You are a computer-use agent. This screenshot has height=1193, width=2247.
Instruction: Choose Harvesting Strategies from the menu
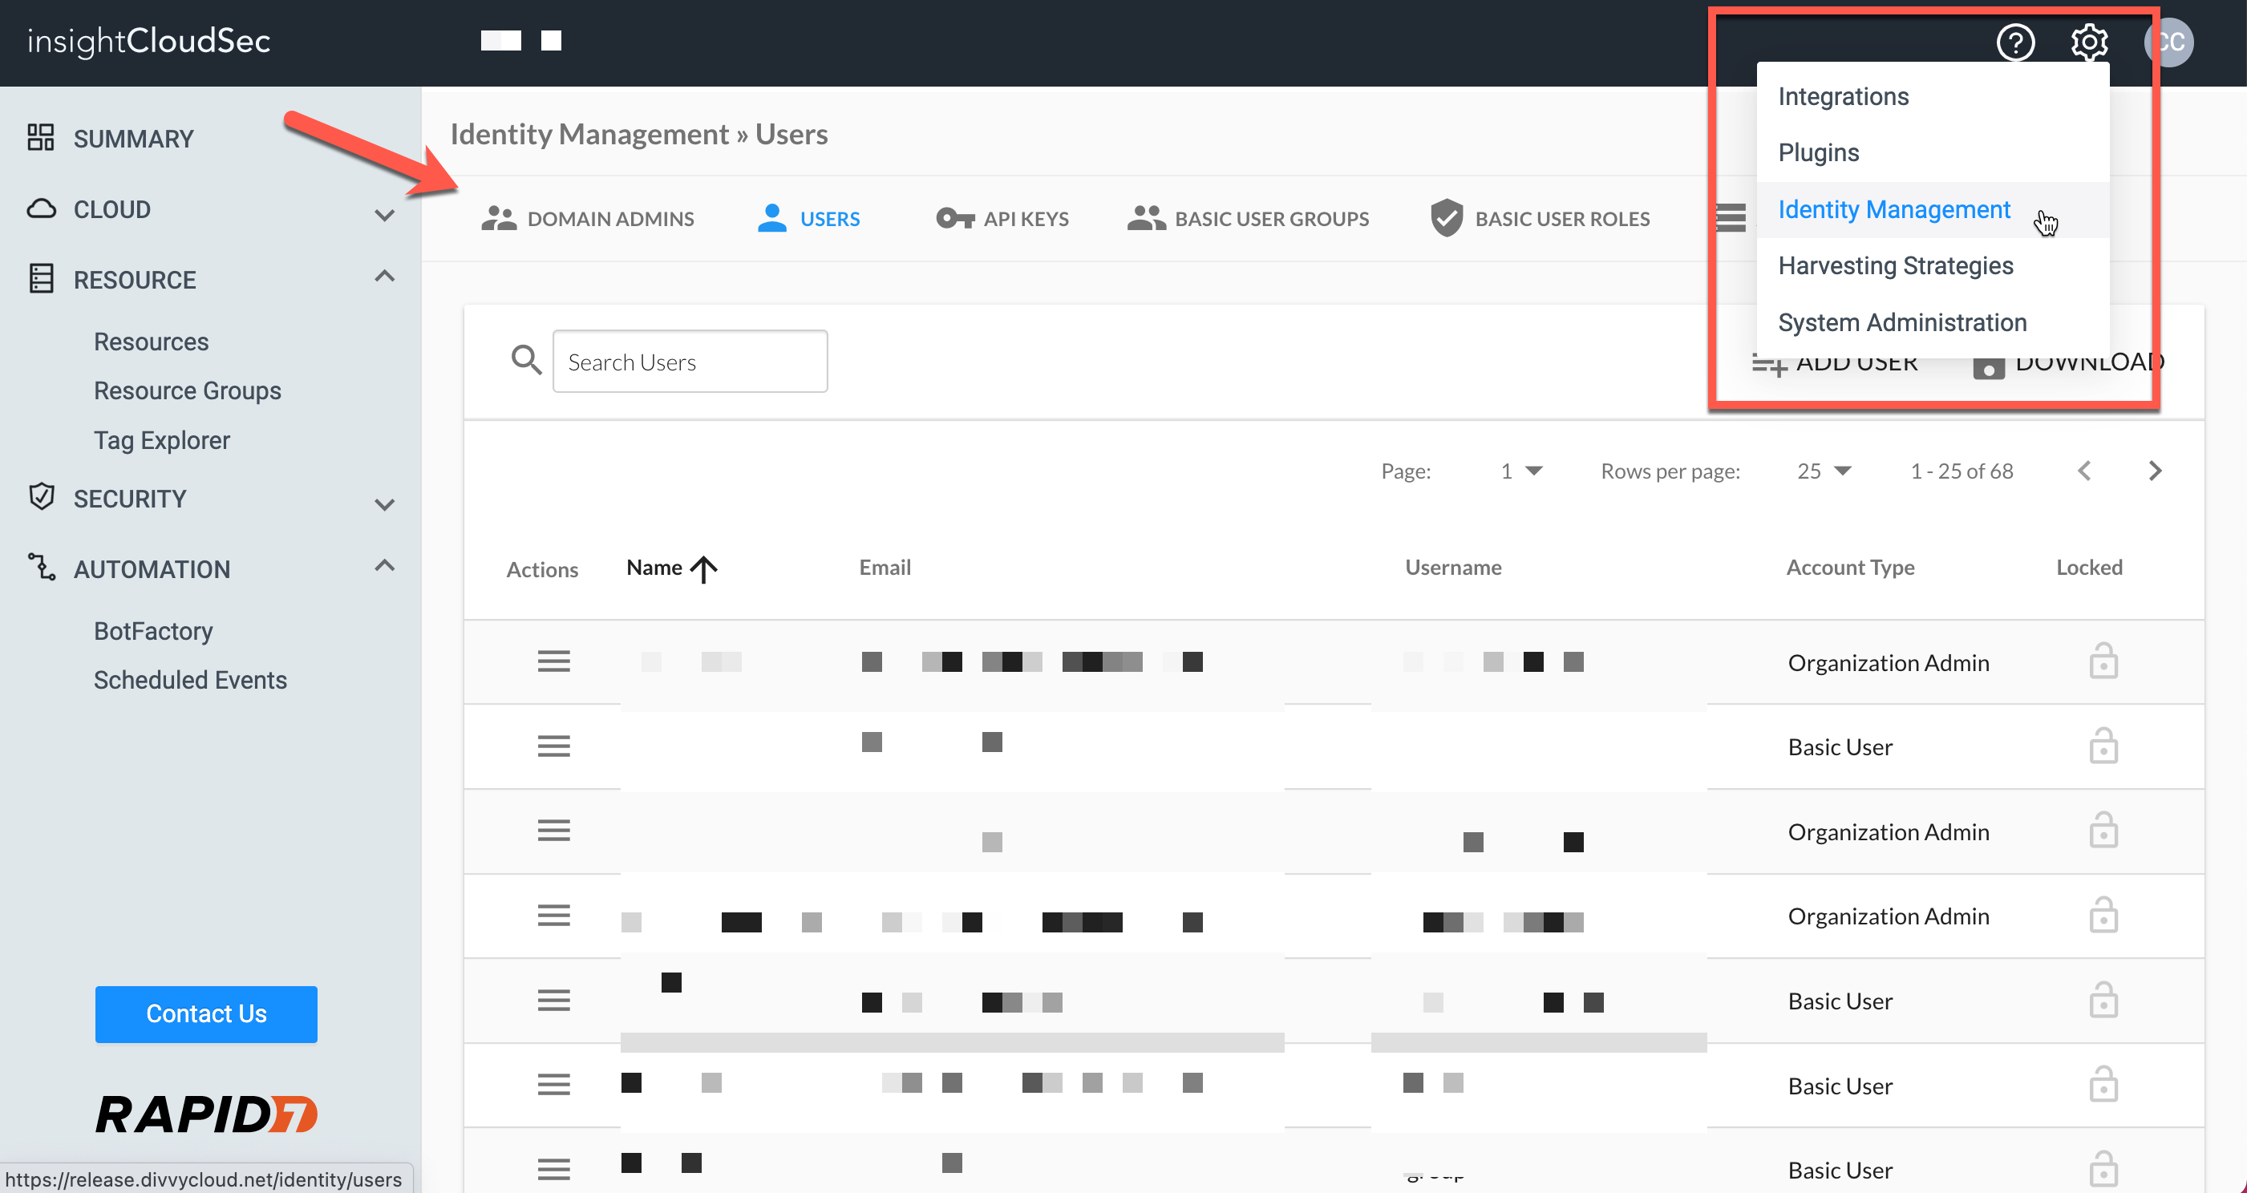[x=1896, y=265]
